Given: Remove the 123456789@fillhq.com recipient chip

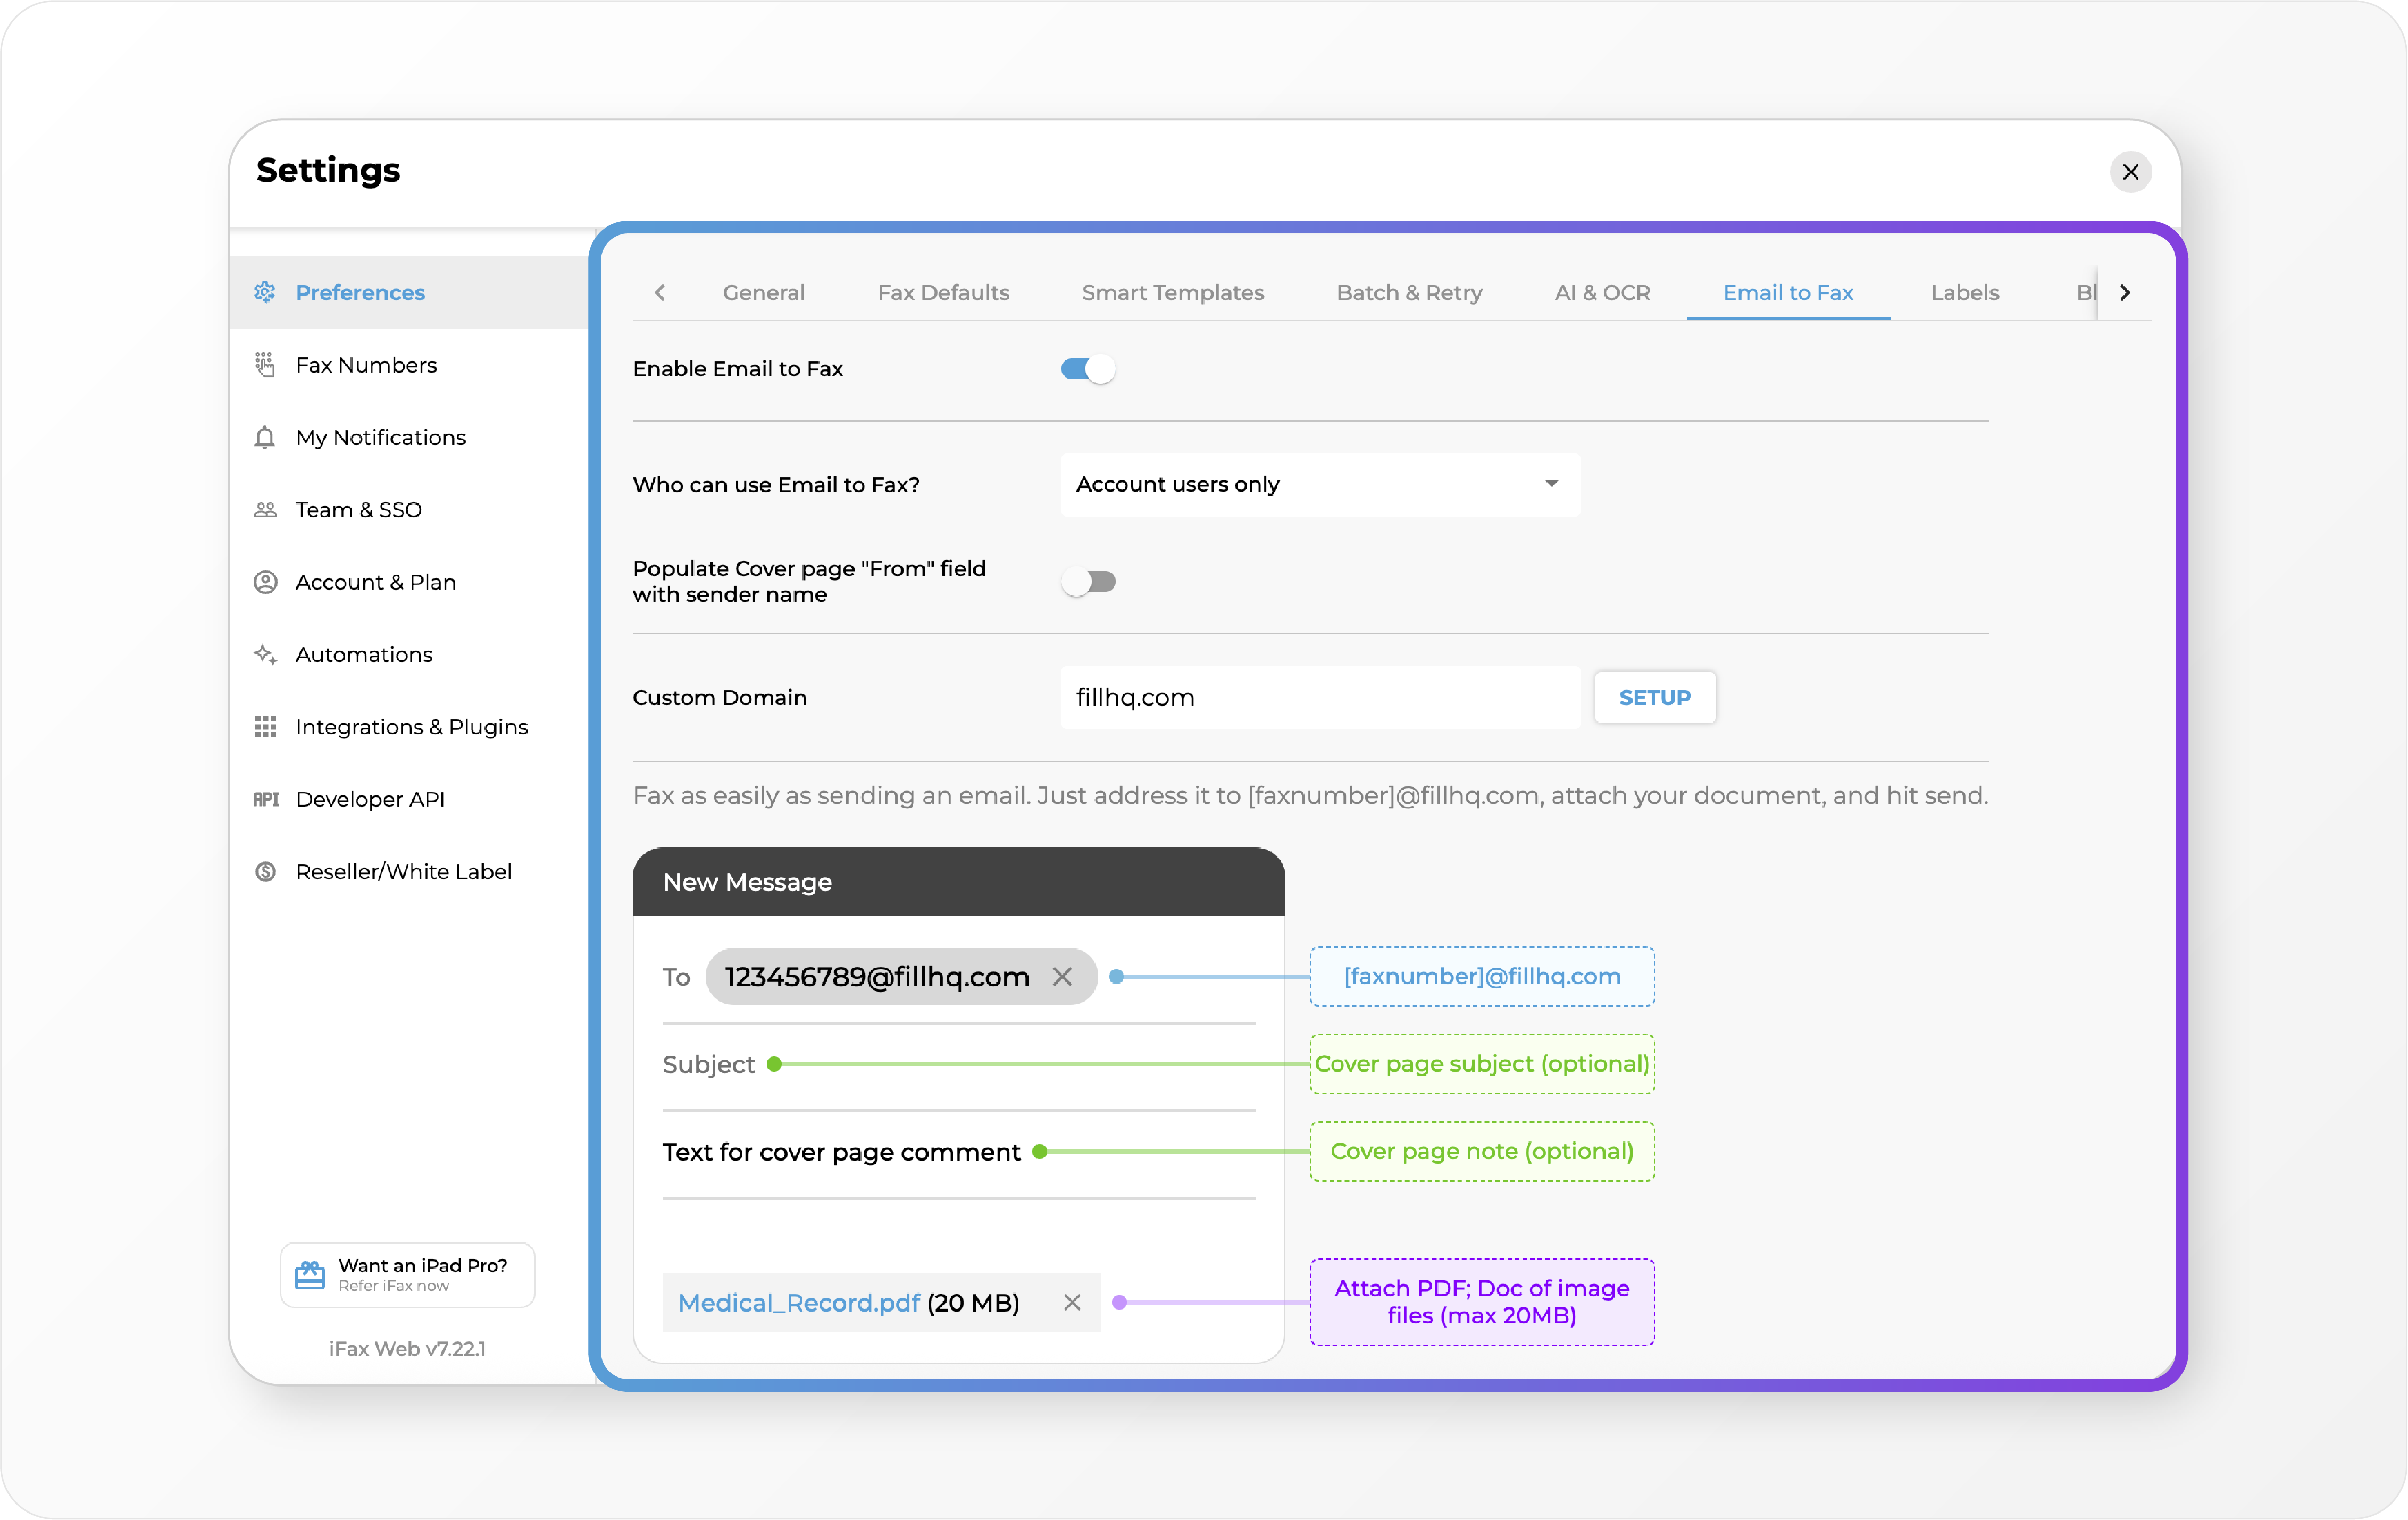Looking at the screenshot, I should tap(1062, 977).
